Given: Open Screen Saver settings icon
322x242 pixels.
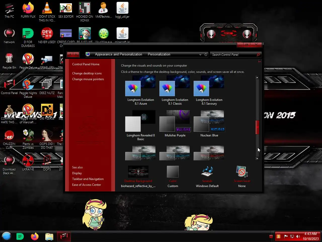Looking at the screenshot, I should pos(242,172).
